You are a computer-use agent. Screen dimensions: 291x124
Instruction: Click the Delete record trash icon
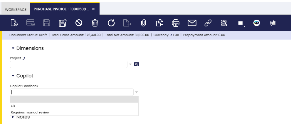pos(95,23)
